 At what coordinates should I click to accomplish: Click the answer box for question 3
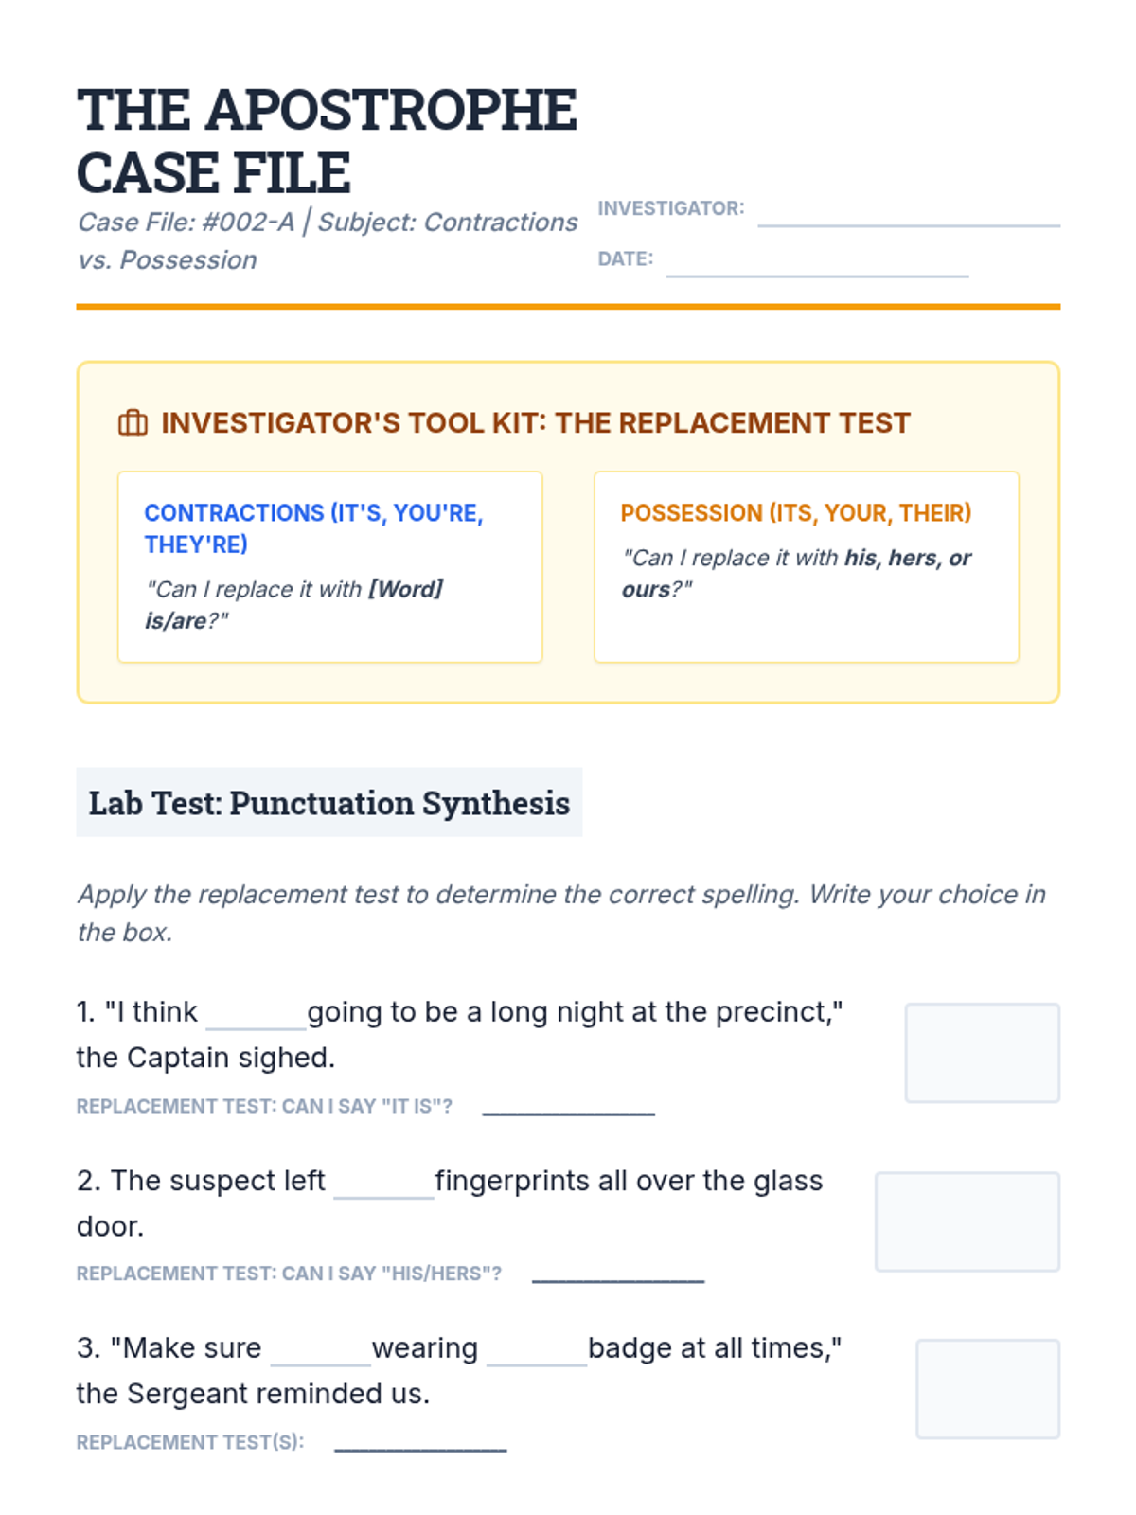click(987, 1389)
